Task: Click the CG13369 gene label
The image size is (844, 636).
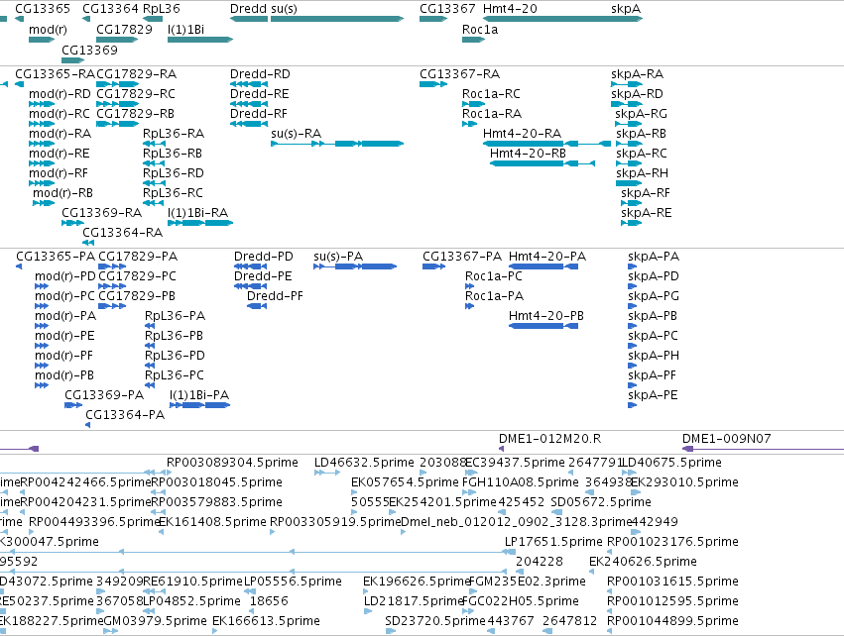Action: click(89, 50)
